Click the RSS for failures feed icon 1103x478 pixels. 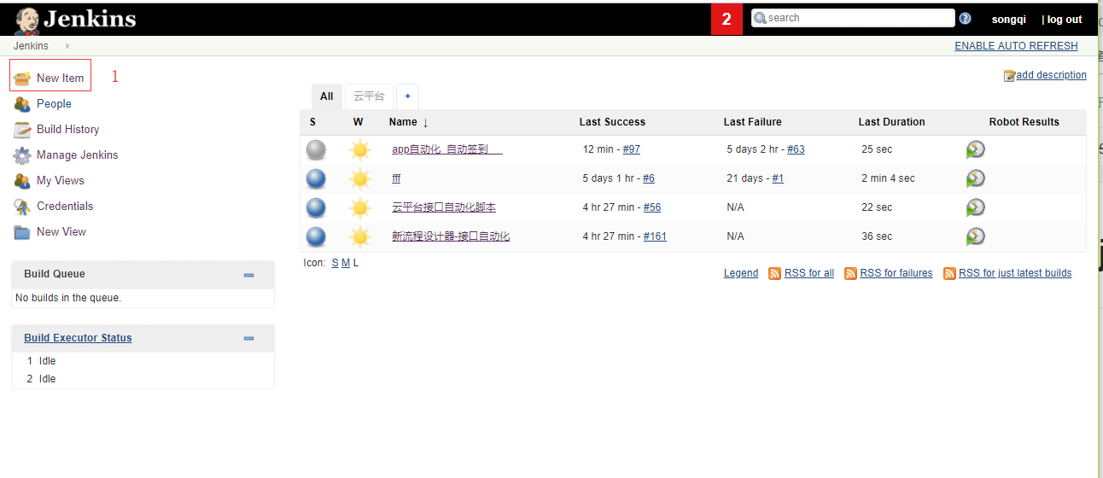[x=850, y=273]
